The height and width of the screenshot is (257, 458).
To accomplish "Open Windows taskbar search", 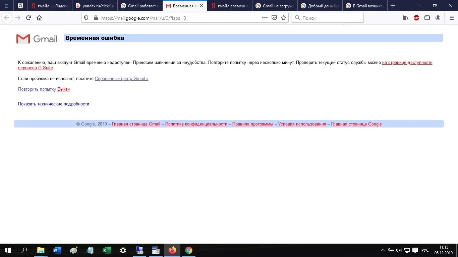I will coord(24,250).
